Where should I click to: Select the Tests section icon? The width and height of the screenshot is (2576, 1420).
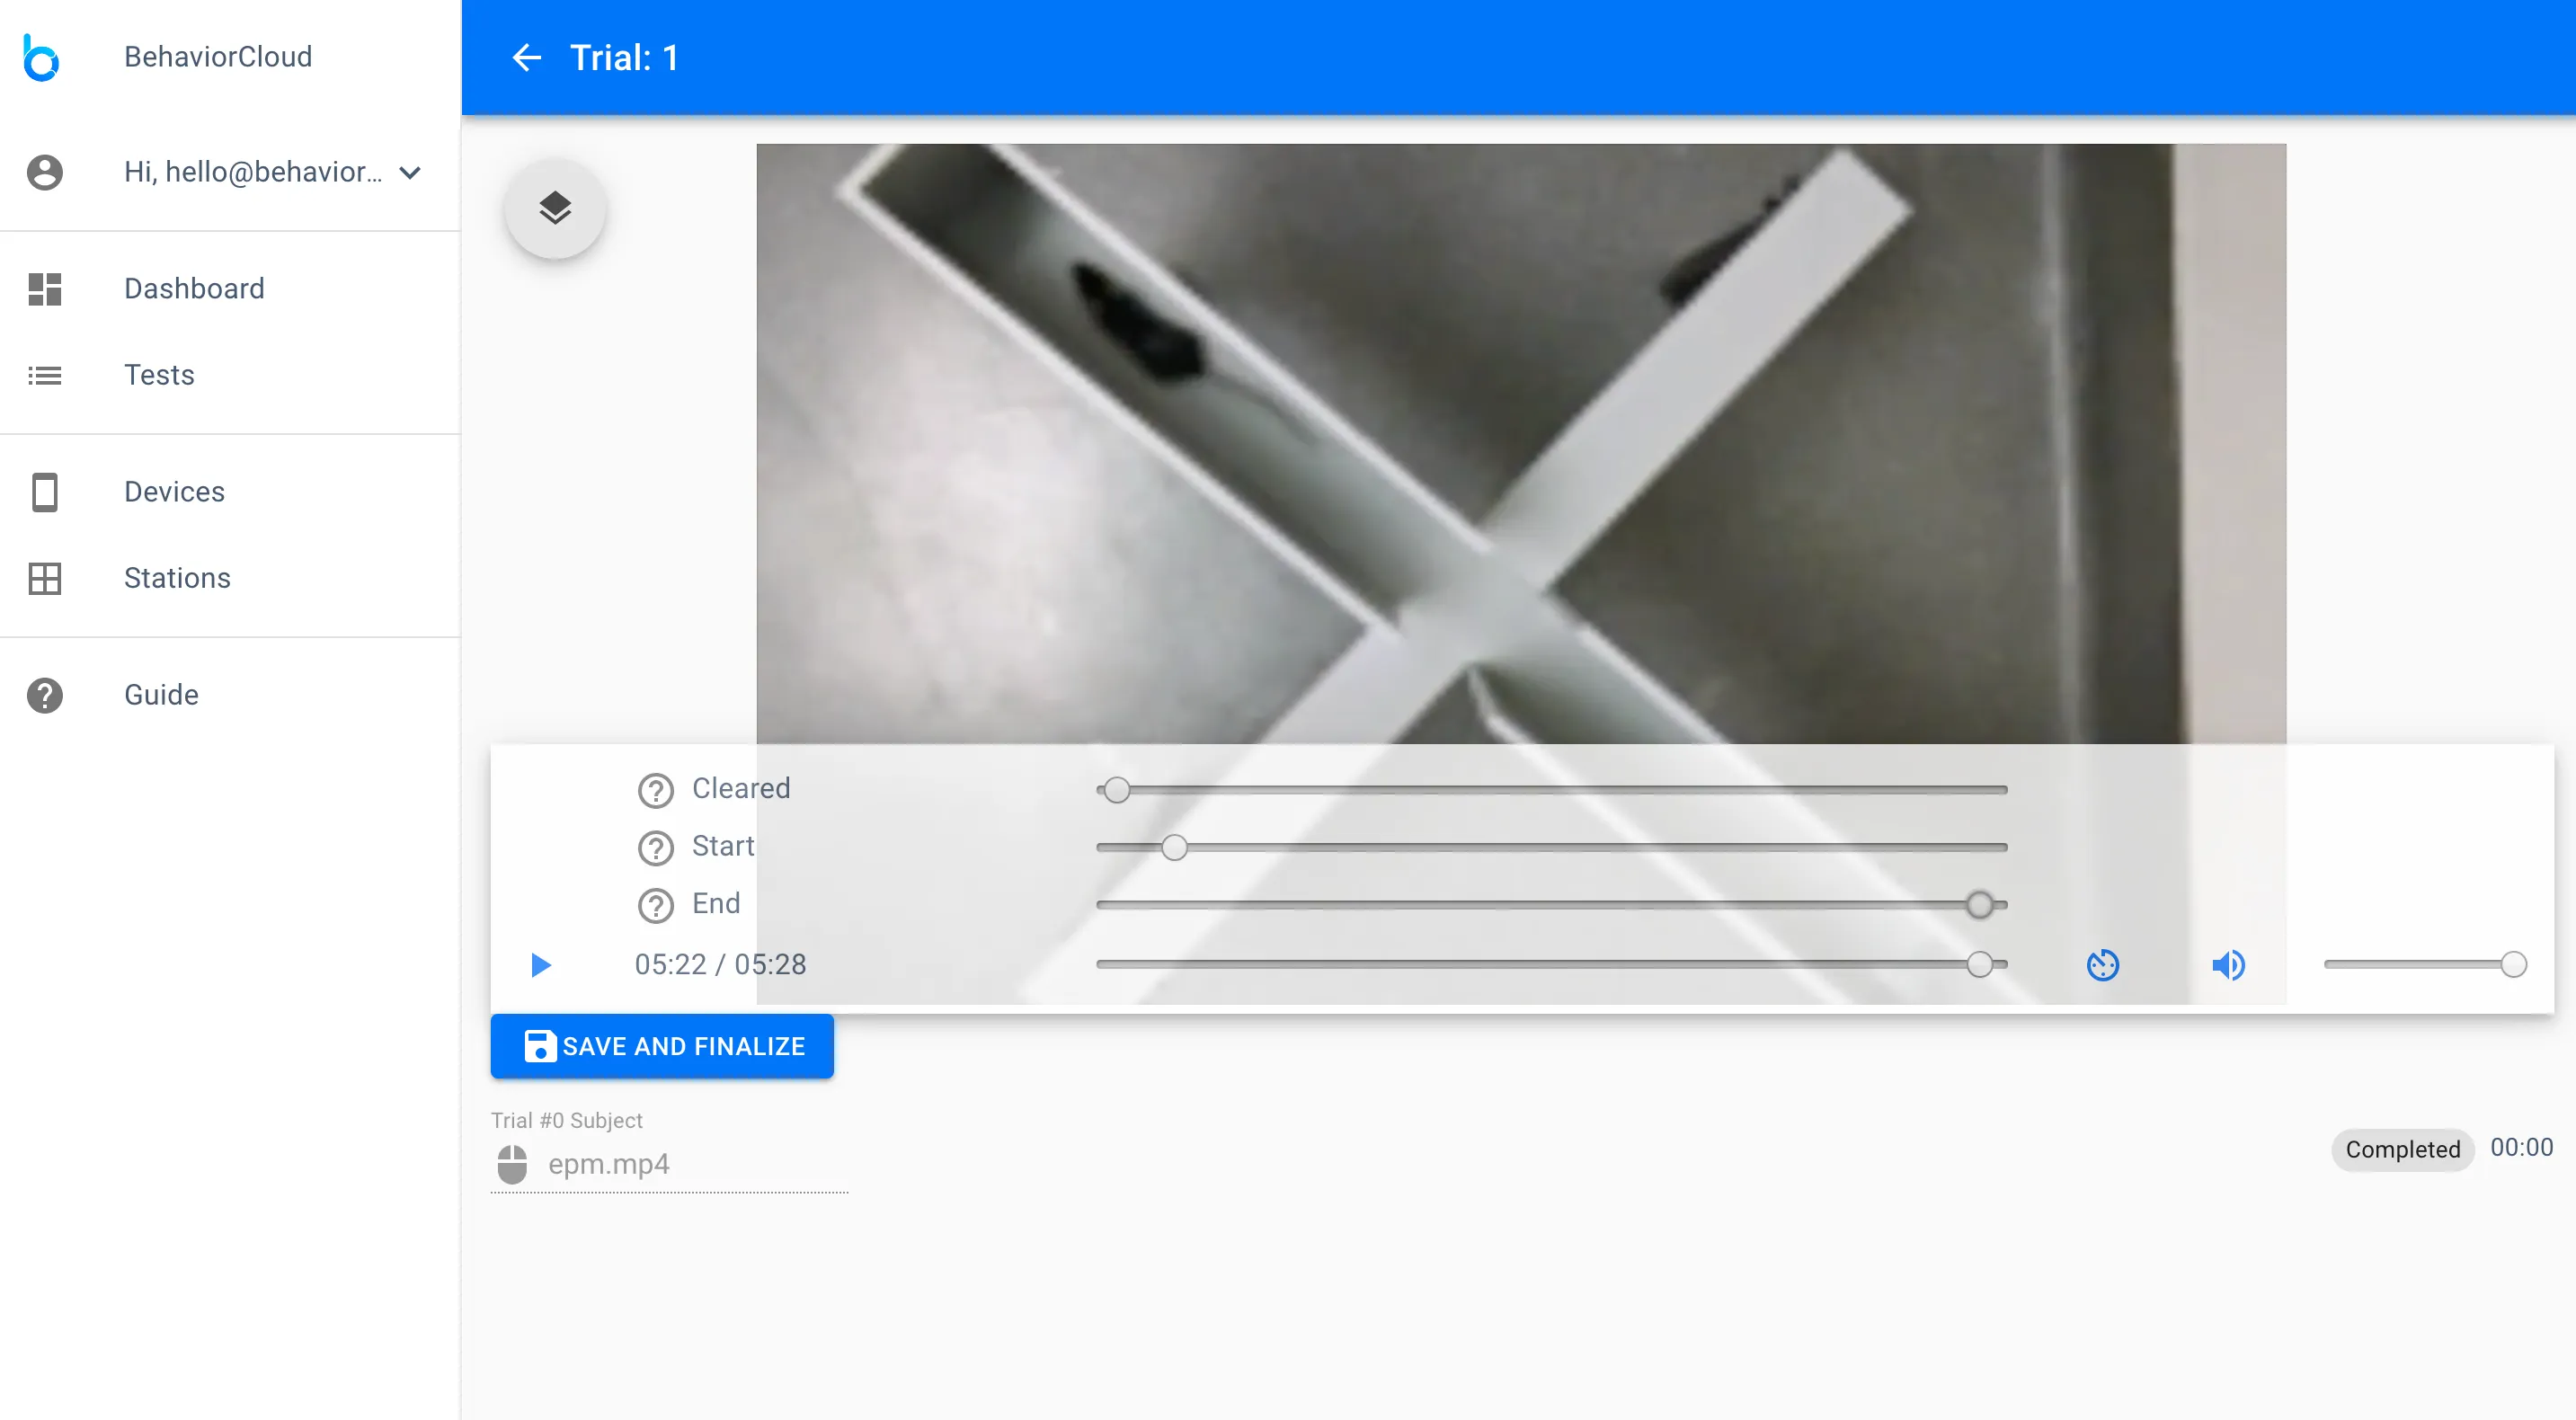click(x=44, y=375)
